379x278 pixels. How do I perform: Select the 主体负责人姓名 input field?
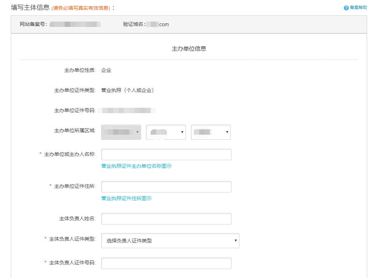pyautogui.click(x=166, y=218)
